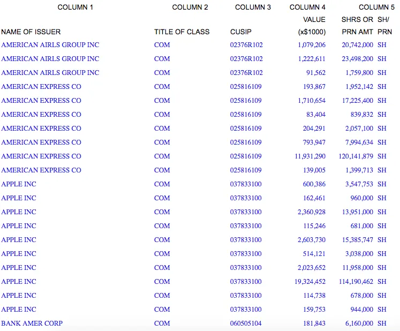Click the value 793,947
Viewport: 400px width, 331px height.
tap(314, 142)
